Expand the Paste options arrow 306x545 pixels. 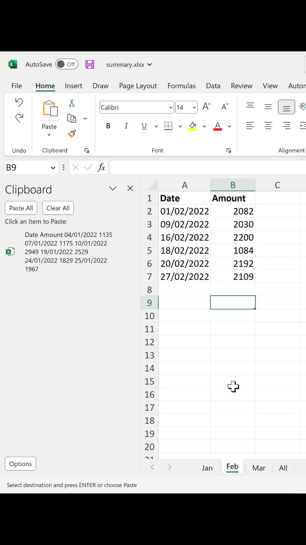pyautogui.click(x=49, y=135)
